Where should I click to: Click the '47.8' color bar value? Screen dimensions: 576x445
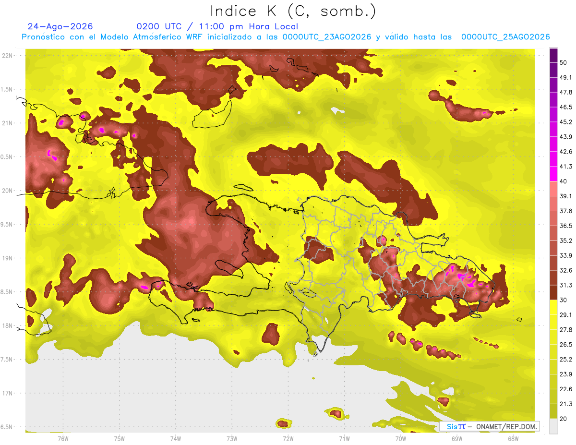pyautogui.click(x=566, y=92)
